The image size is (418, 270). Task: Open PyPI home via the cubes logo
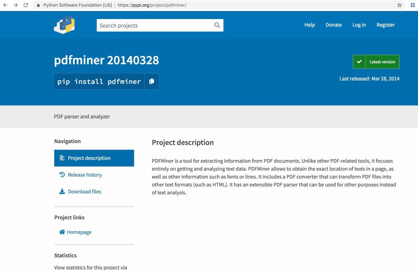coord(64,25)
